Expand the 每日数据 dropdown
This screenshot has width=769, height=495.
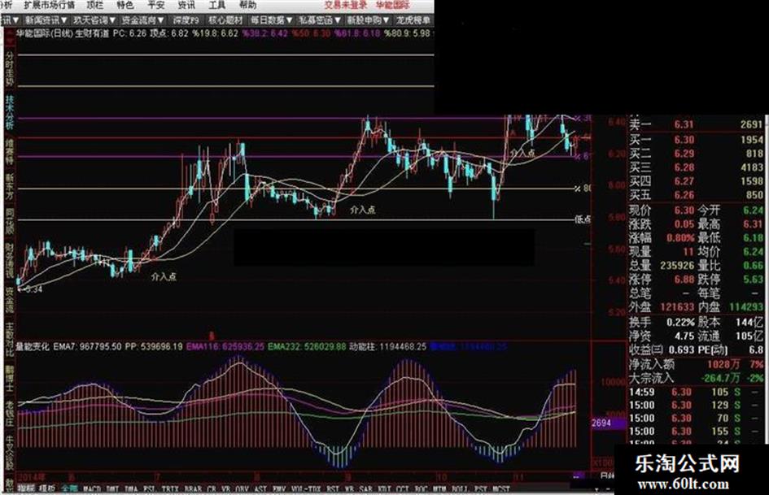(x=271, y=20)
